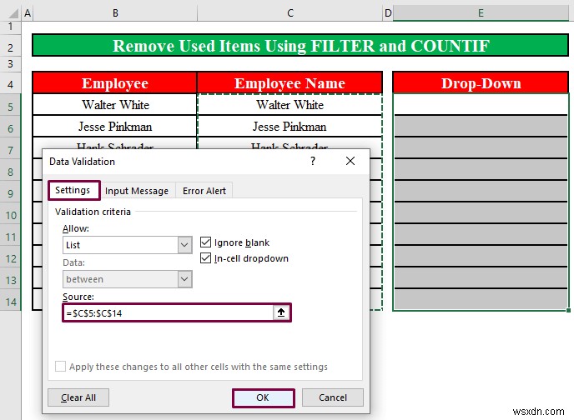Switch to the Input Message tab
Screen dimensions: 574x420
(137, 191)
